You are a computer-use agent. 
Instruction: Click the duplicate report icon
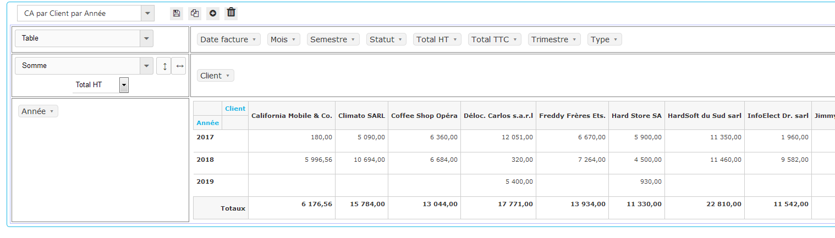(194, 13)
